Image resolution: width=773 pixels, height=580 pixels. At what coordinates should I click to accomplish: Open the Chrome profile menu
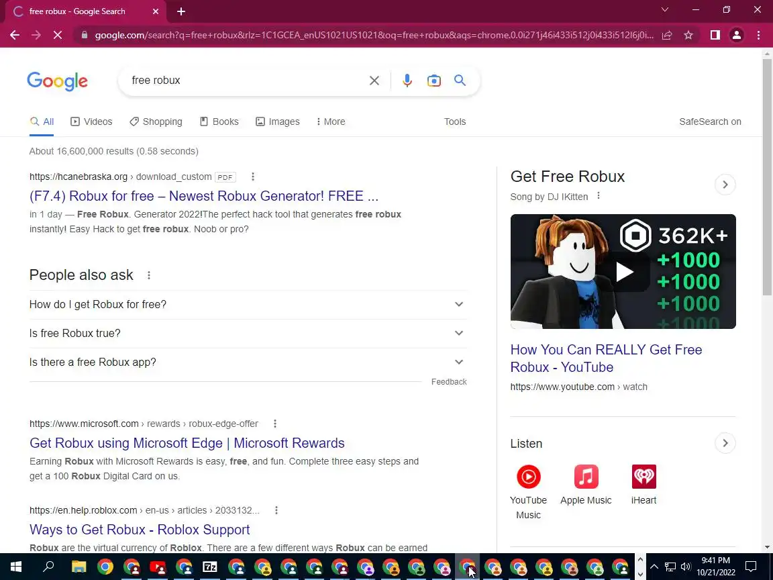(737, 35)
